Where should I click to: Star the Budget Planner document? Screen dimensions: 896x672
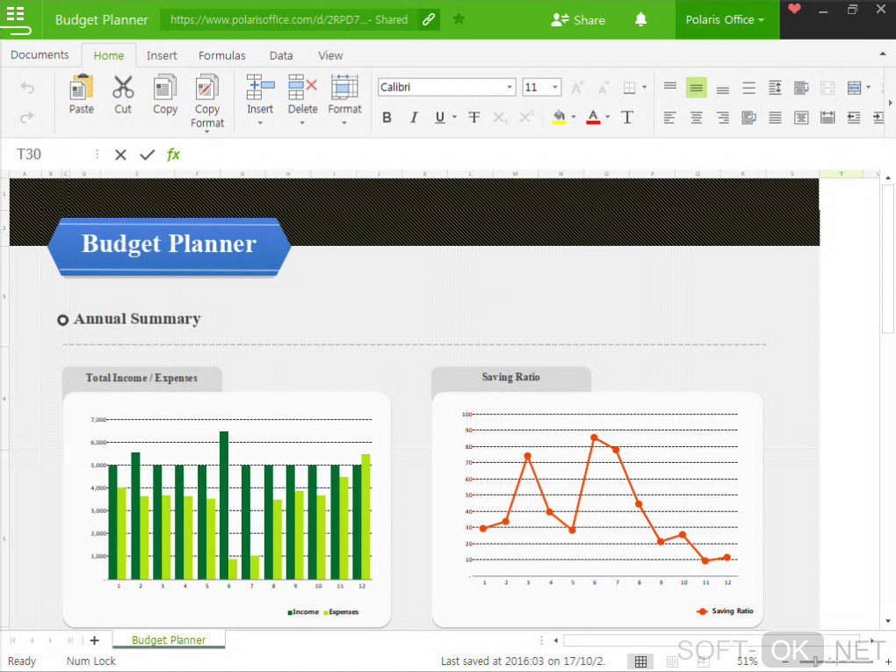point(459,18)
